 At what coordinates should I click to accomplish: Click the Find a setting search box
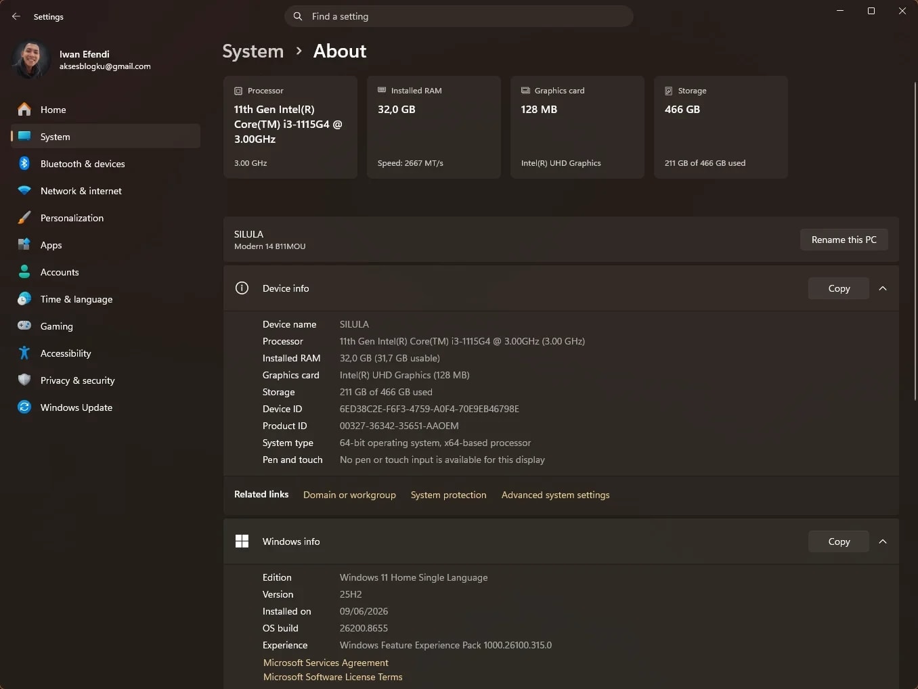pos(459,16)
